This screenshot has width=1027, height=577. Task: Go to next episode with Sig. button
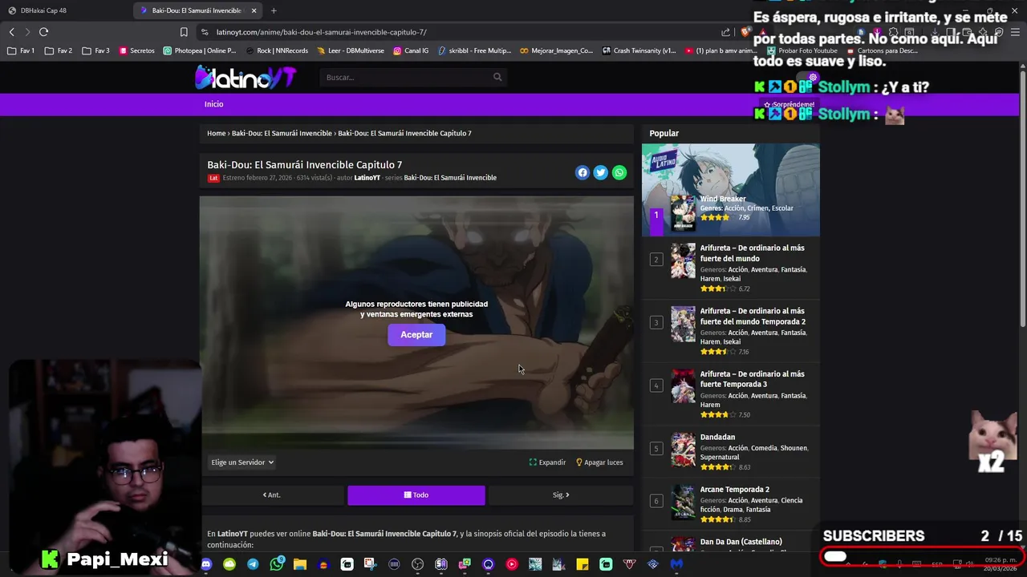point(561,495)
